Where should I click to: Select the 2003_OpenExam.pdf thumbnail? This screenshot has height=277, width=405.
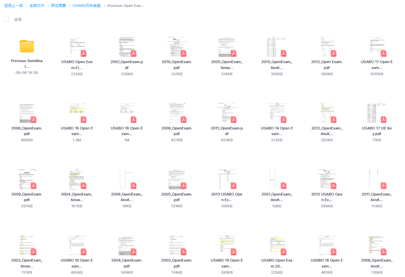coord(177,245)
